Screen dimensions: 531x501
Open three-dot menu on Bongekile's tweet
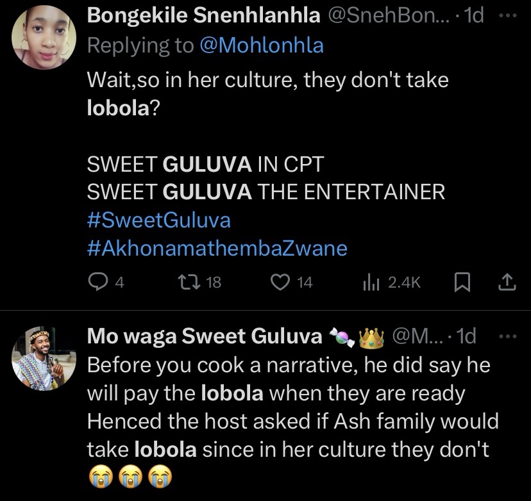point(508,17)
